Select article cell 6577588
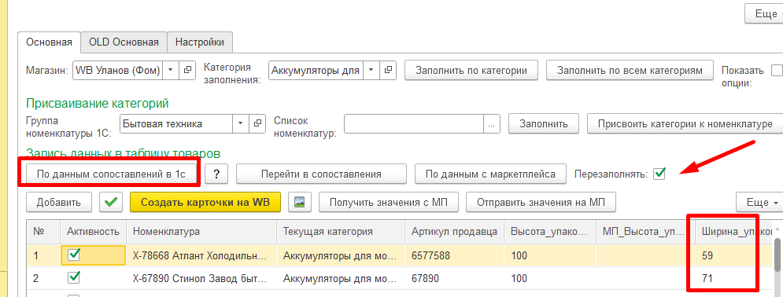Viewport: 783px width, 297px height. pyautogui.click(x=454, y=255)
